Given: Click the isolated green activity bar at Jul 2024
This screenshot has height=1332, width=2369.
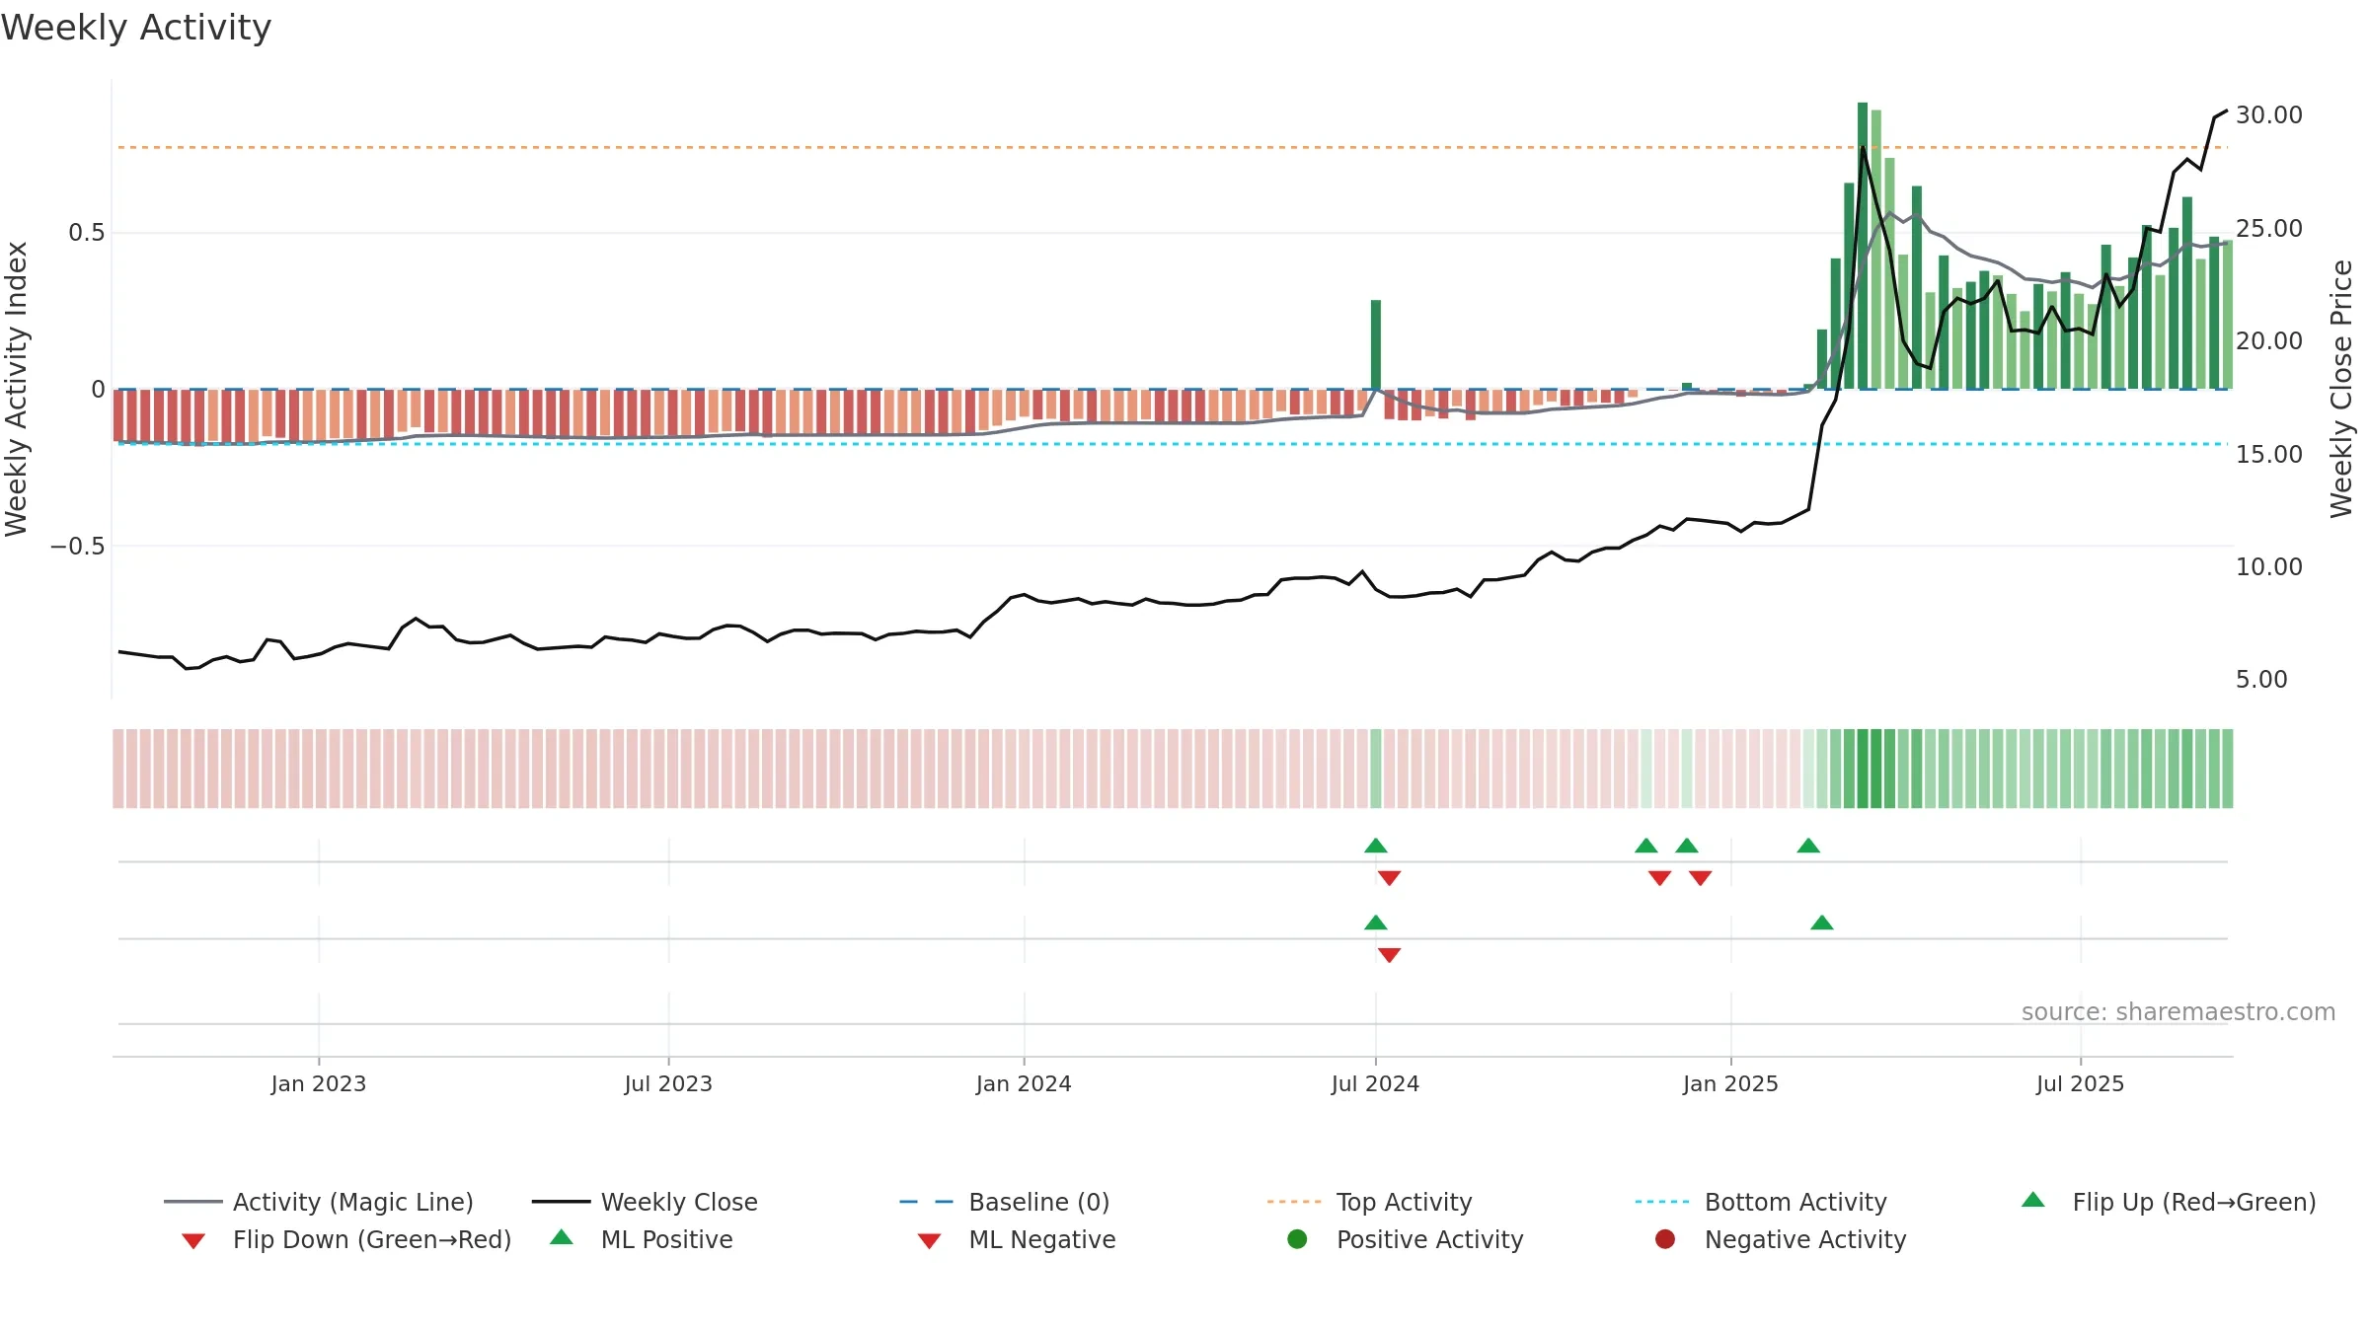Looking at the screenshot, I should 1376,344.
